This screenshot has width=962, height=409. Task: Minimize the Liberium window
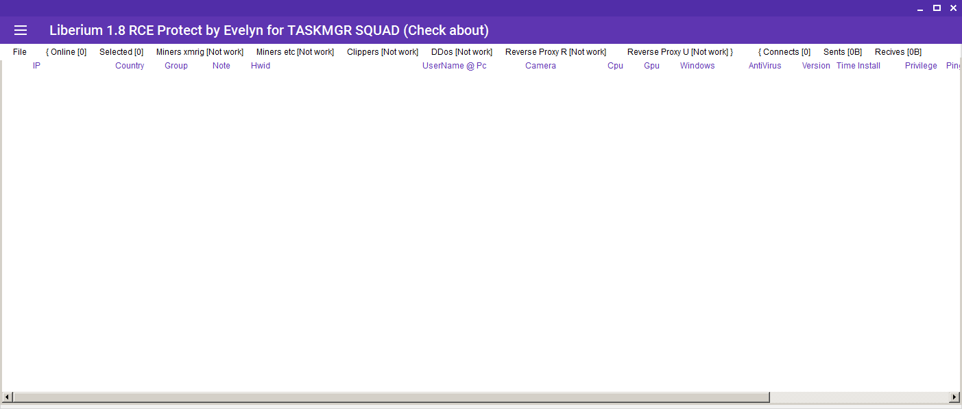[921, 8]
